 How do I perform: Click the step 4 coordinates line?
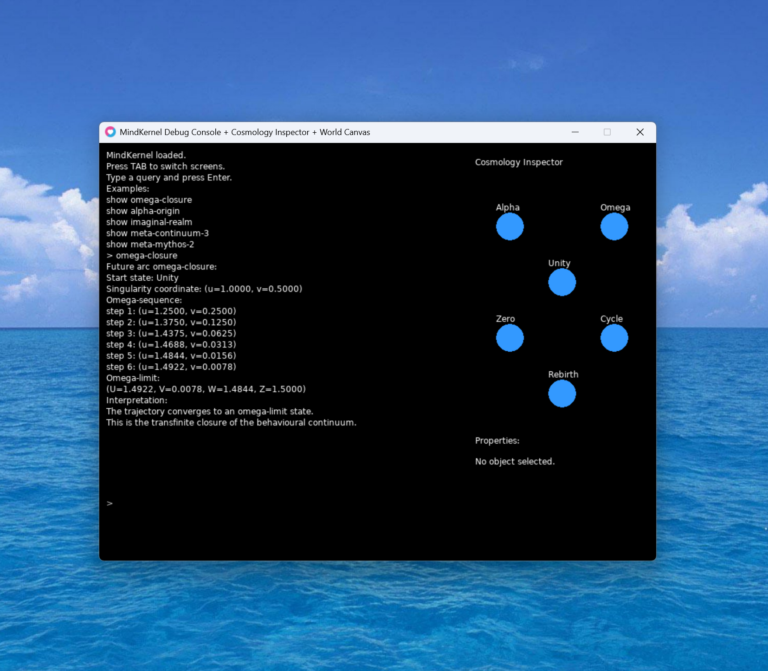(171, 345)
